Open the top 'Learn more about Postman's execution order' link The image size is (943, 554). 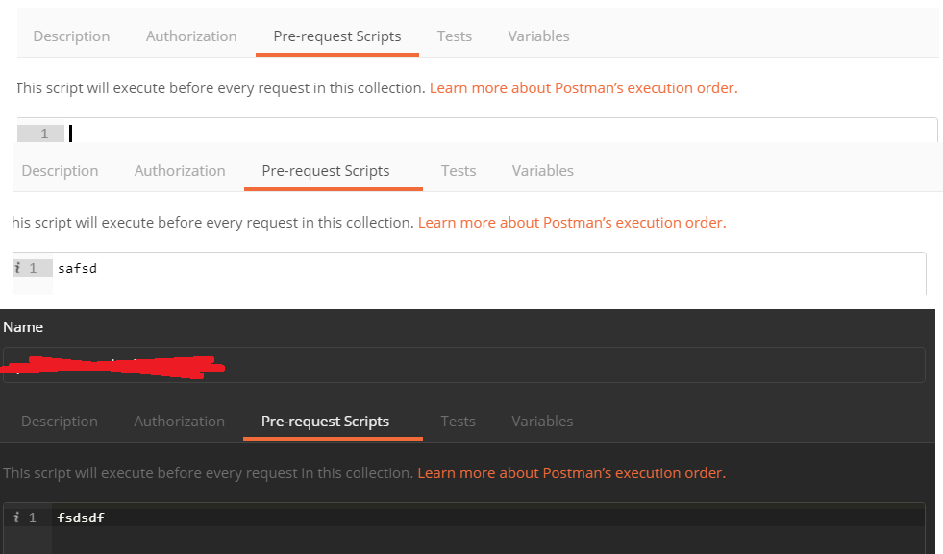click(x=583, y=87)
